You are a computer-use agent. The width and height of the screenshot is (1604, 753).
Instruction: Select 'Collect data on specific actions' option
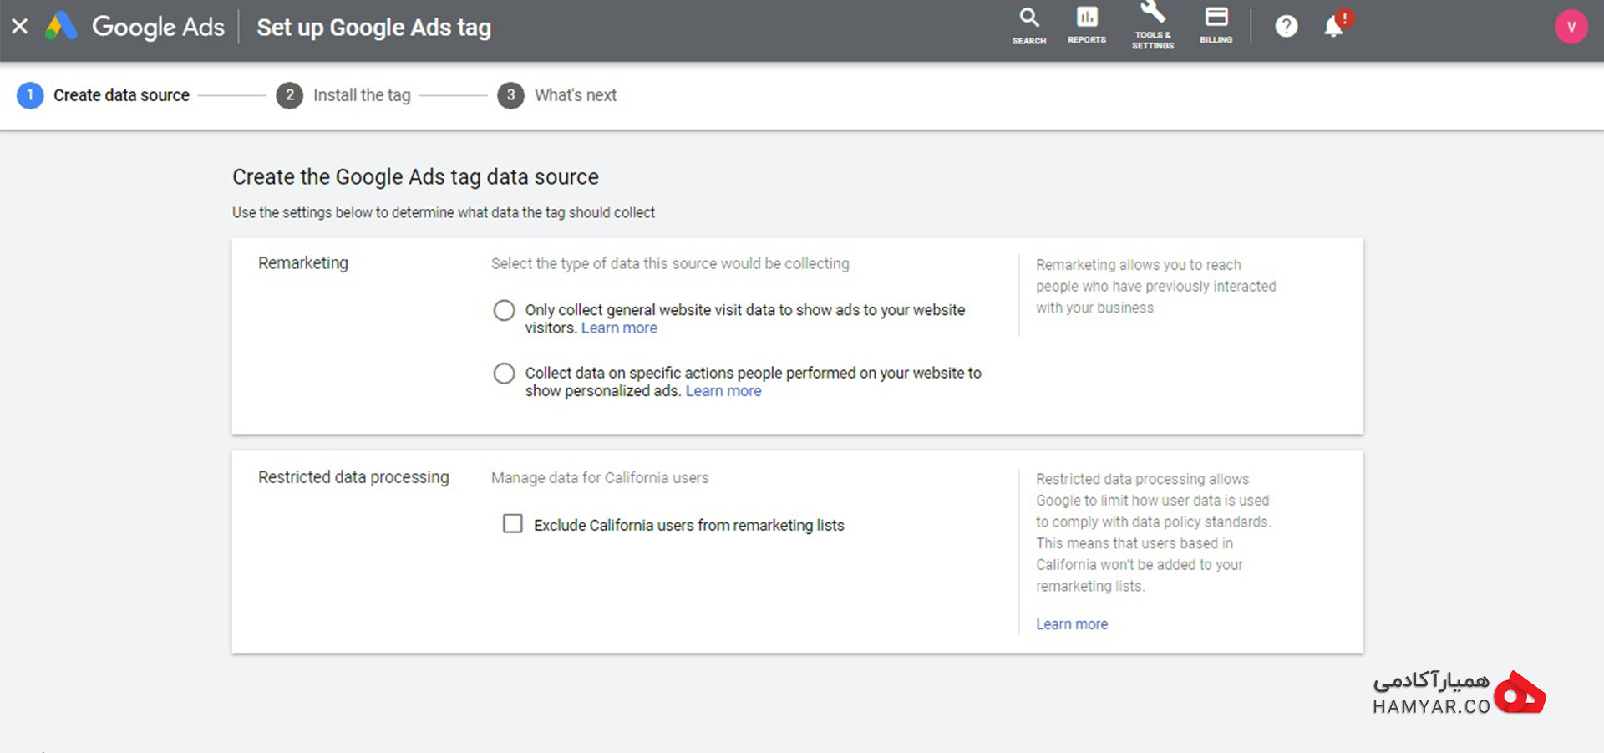point(504,373)
